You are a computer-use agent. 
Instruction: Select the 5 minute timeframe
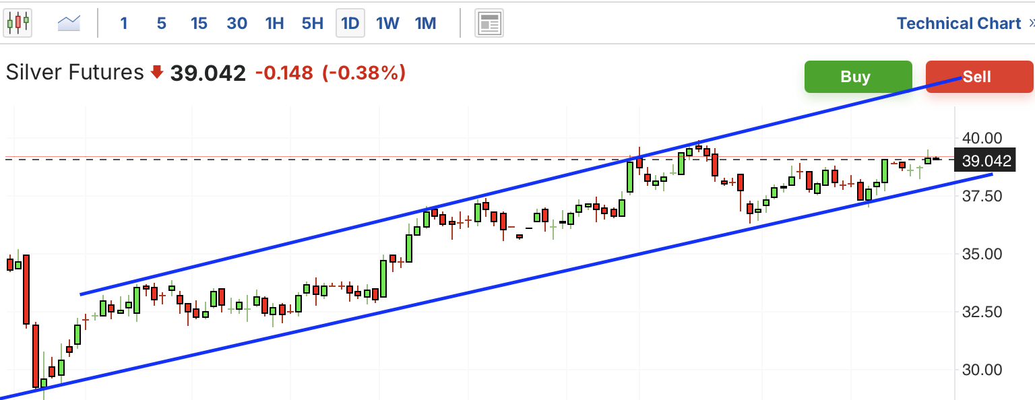pyautogui.click(x=162, y=24)
